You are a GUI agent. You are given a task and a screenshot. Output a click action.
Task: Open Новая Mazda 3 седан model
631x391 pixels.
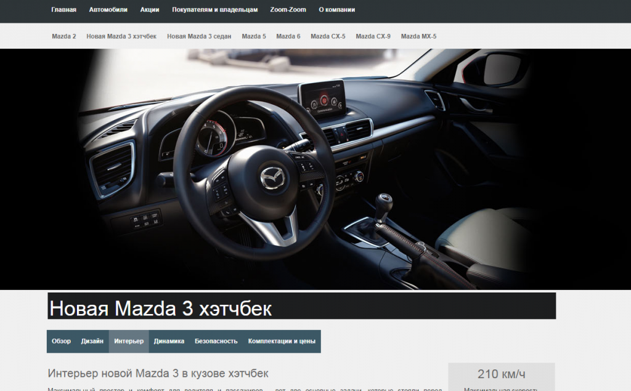[199, 36]
